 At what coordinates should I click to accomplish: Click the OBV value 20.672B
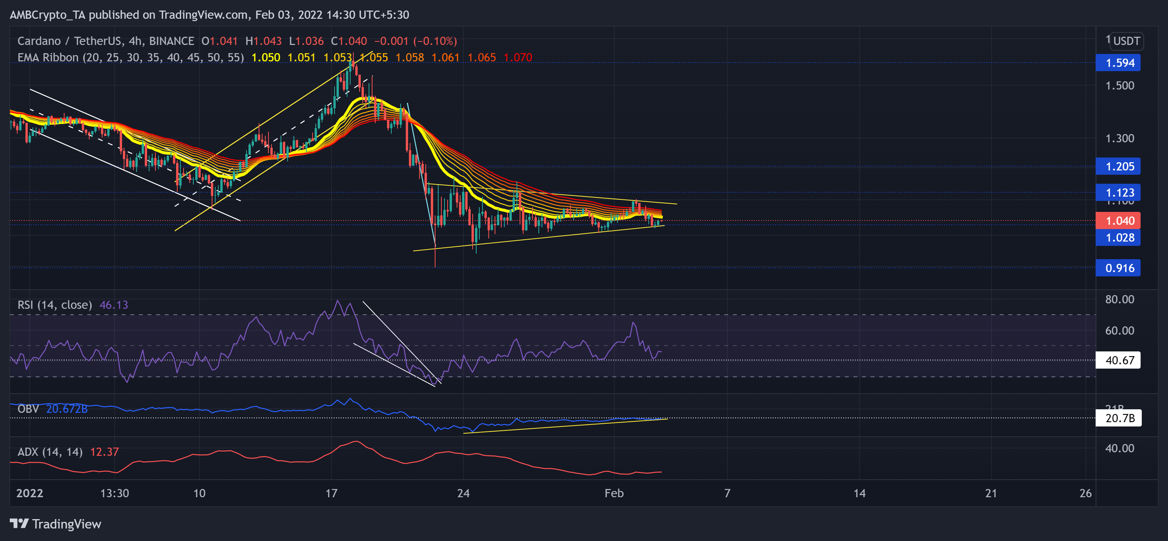click(x=67, y=409)
